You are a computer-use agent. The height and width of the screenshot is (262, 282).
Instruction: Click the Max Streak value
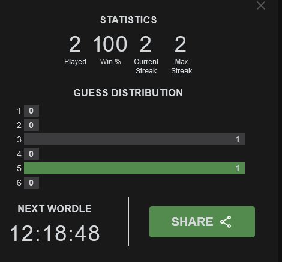pyautogui.click(x=181, y=44)
